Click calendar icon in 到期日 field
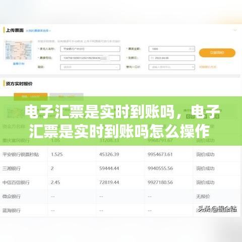 [152, 58]
